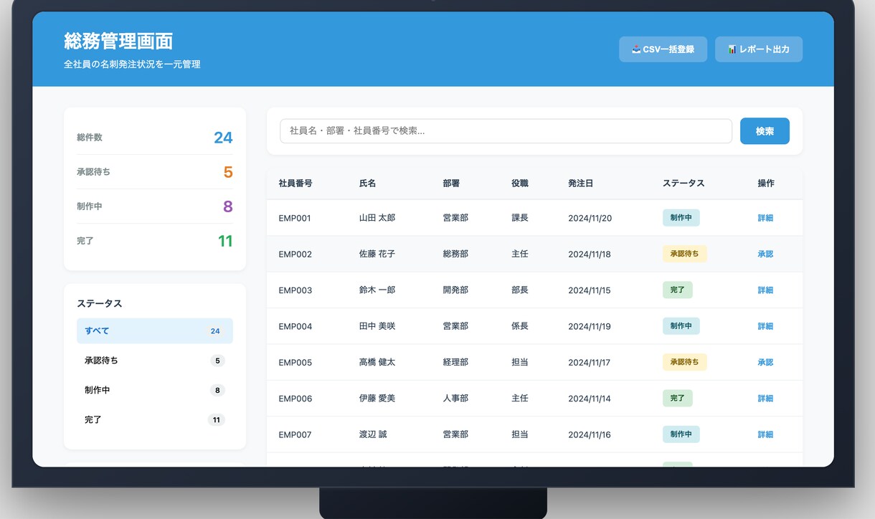Image resolution: width=875 pixels, height=519 pixels.
Task: Click 総務部 department in EMP002 row
Action: click(x=455, y=254)
